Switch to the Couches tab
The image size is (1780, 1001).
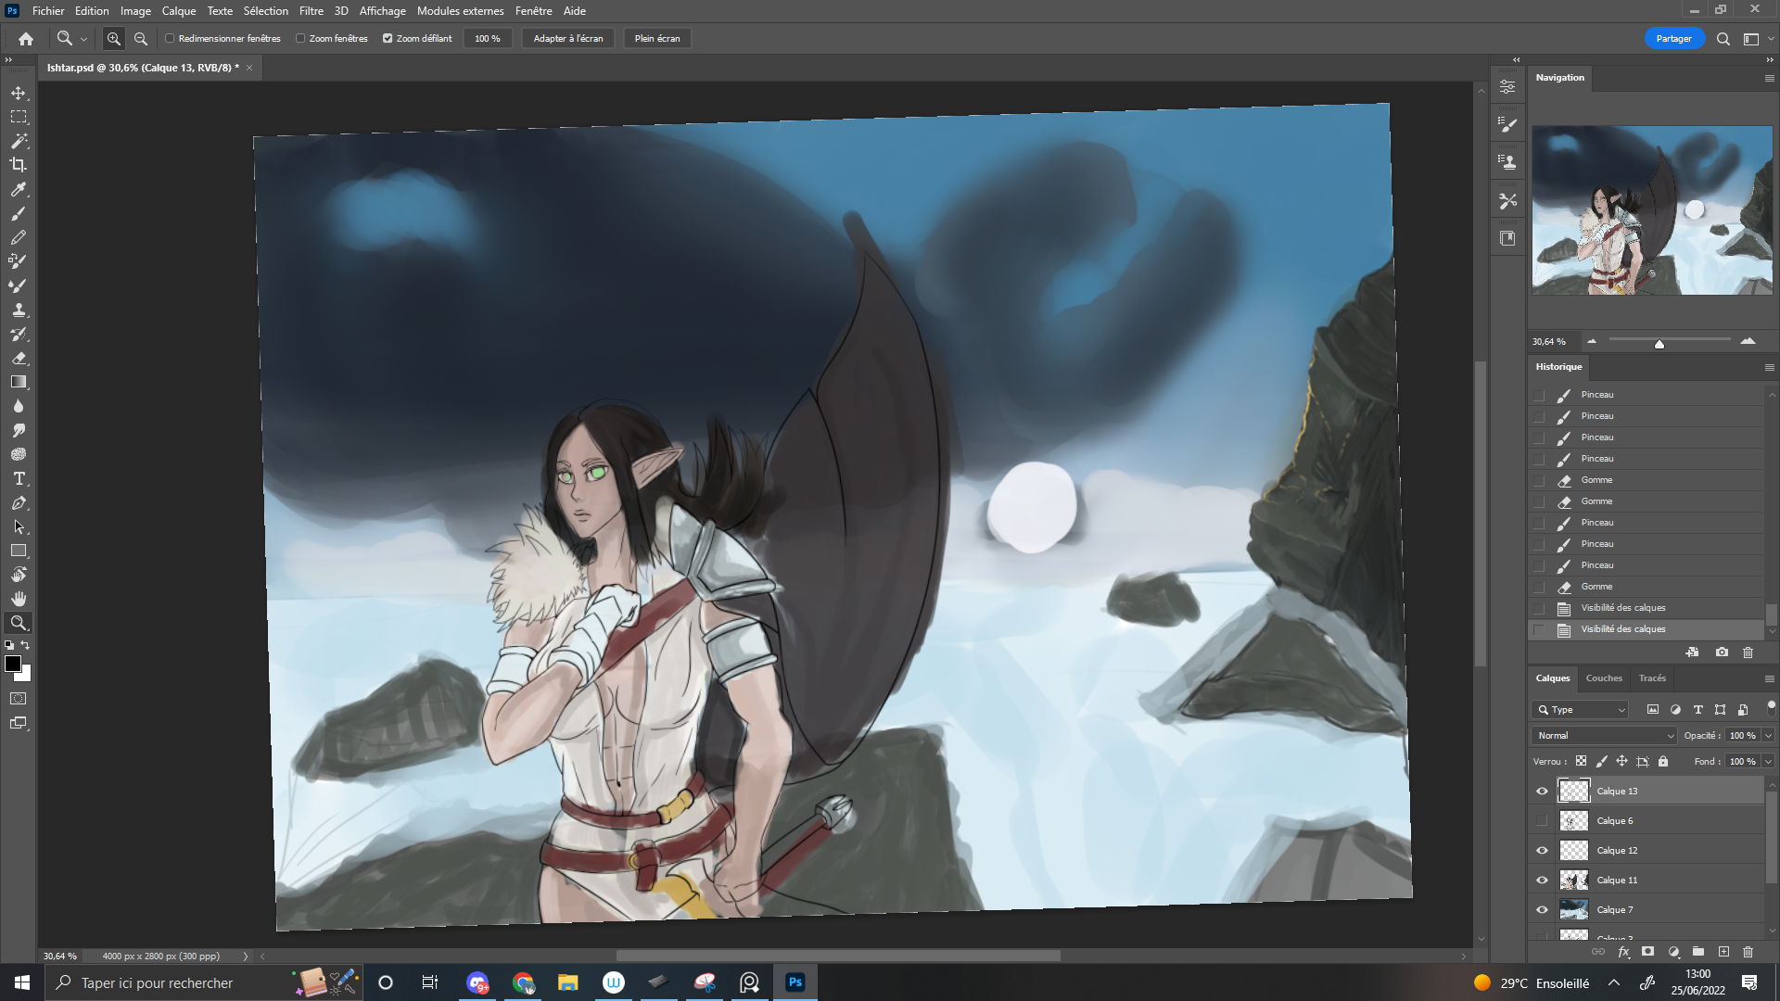1603,678
